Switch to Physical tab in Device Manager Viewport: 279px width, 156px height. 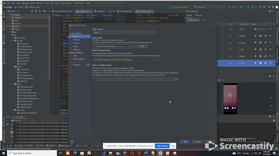pyautogui.click(x=198, y=16)
